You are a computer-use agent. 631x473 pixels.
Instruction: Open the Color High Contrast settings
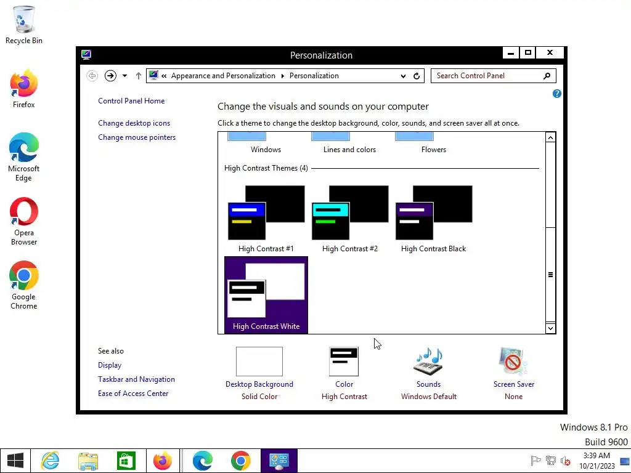point(344,374)
